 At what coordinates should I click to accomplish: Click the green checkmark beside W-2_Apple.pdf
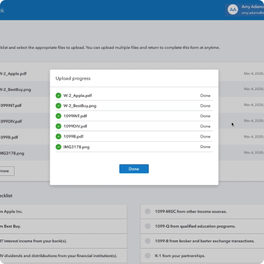coord(59,96)
